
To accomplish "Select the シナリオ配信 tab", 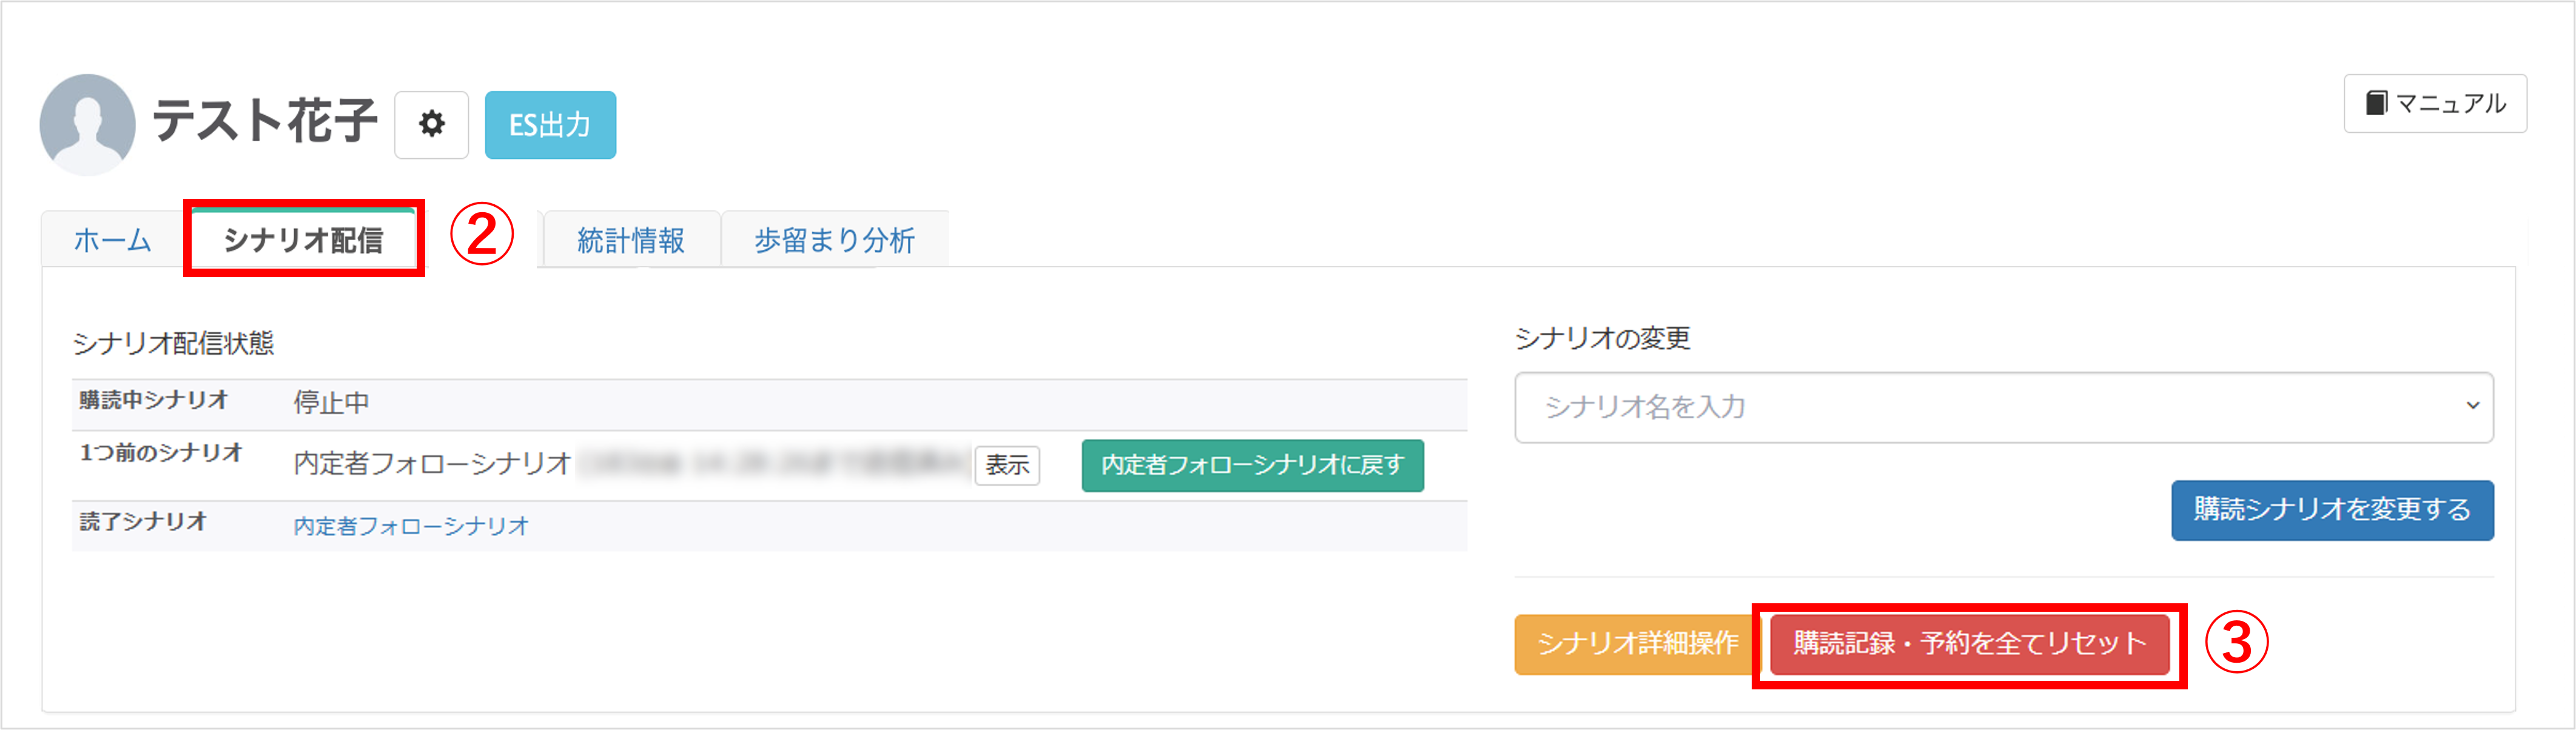I will [x=303, y=241].
